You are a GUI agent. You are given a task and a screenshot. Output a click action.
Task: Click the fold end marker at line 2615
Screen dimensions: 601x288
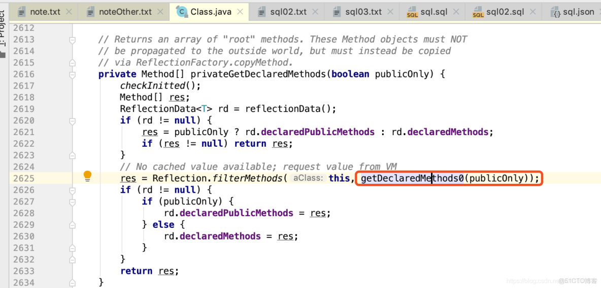click(x=72, y=63)
